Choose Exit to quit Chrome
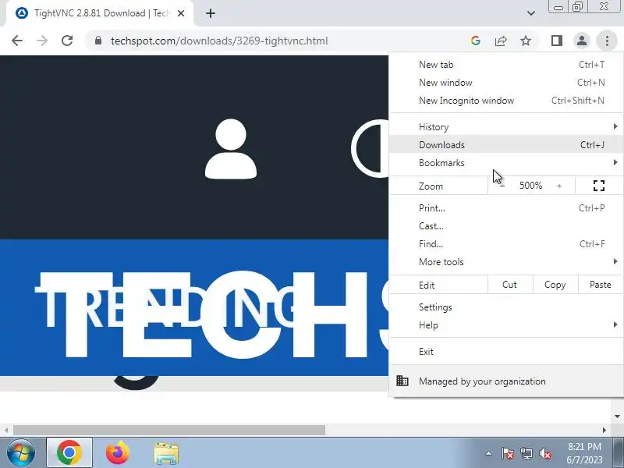The width and height of the screenshot is (624, 468). [x=505, y=352]
